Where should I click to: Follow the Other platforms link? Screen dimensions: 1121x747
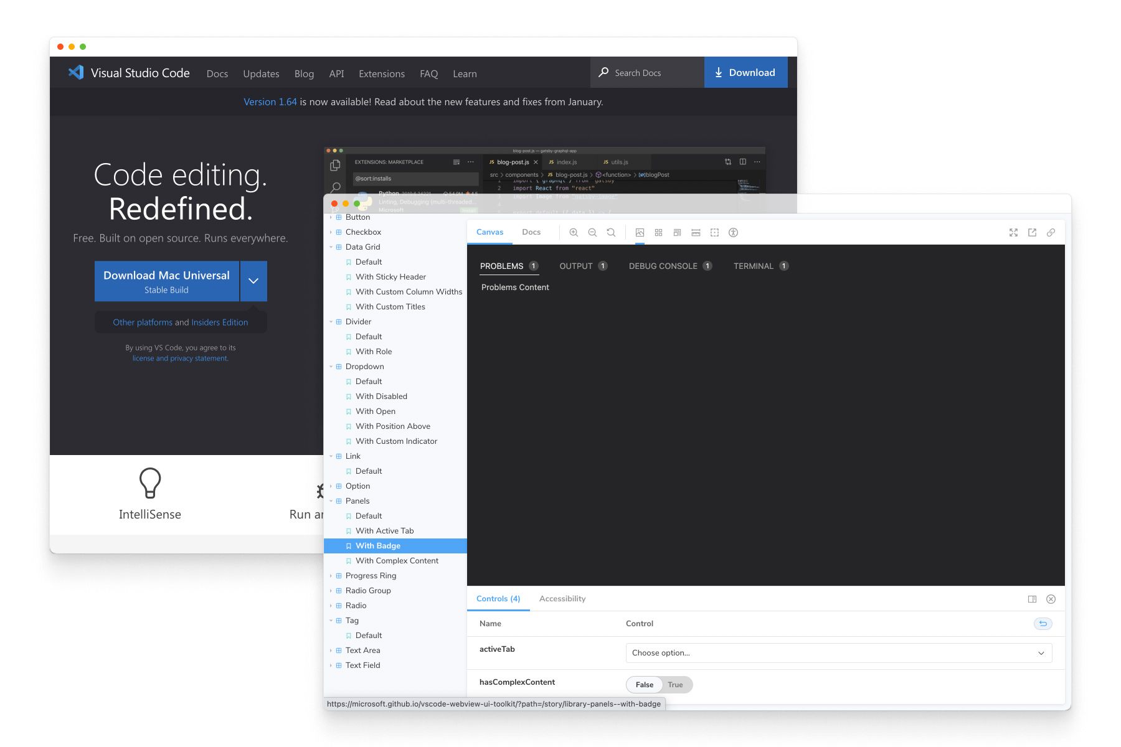point(143,322)
